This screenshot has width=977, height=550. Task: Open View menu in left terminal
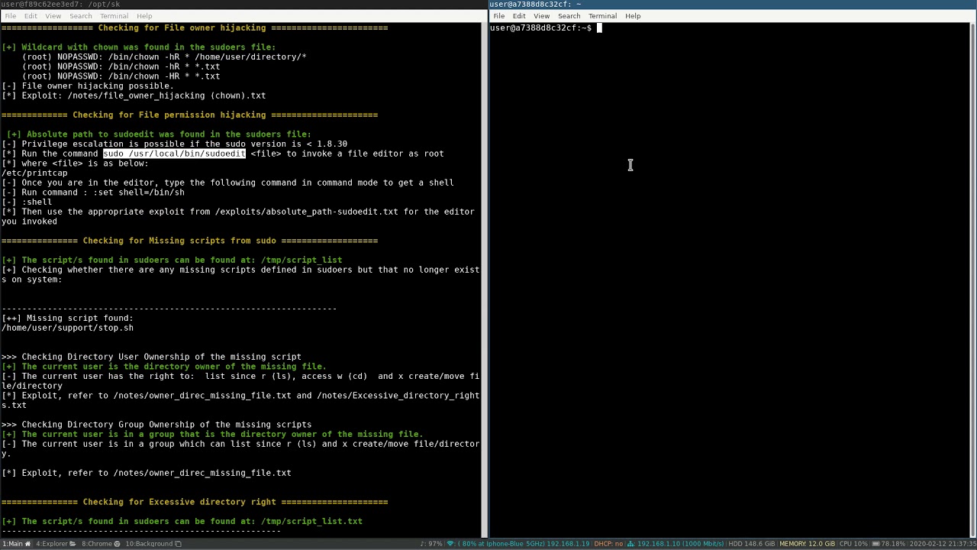coord(53,15)
